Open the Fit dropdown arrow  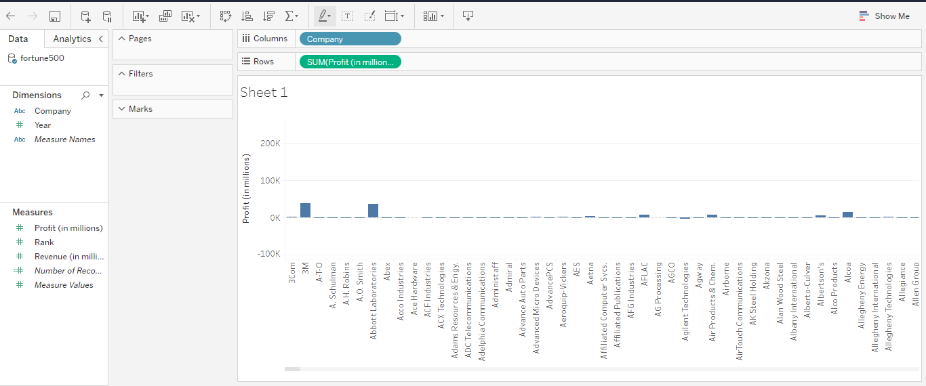pyautogui.click(x=402, y=16)
